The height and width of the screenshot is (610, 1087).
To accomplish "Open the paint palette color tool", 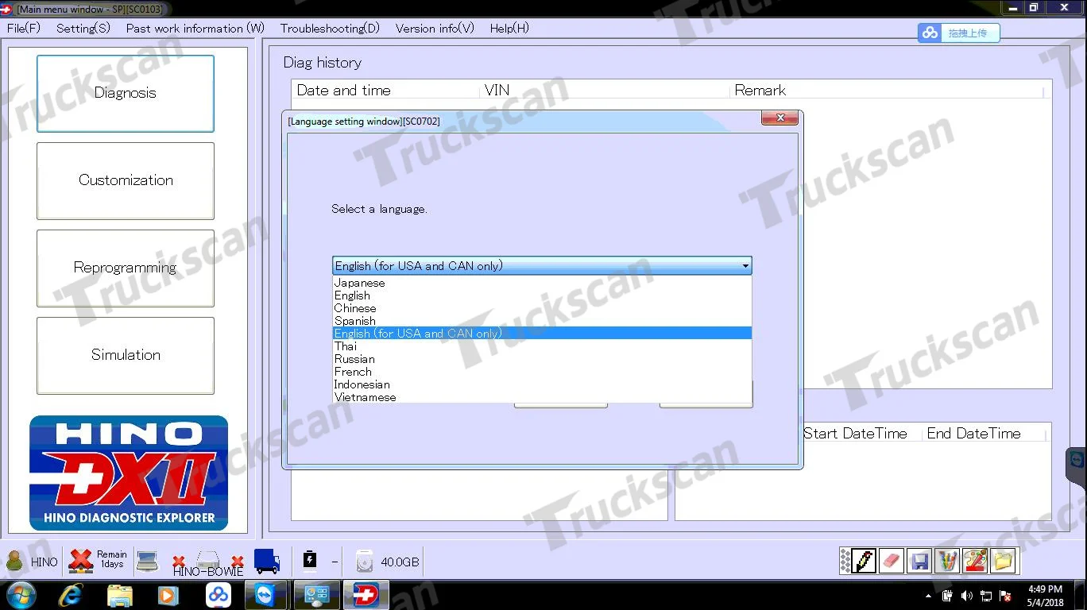I will pos(975,561).
